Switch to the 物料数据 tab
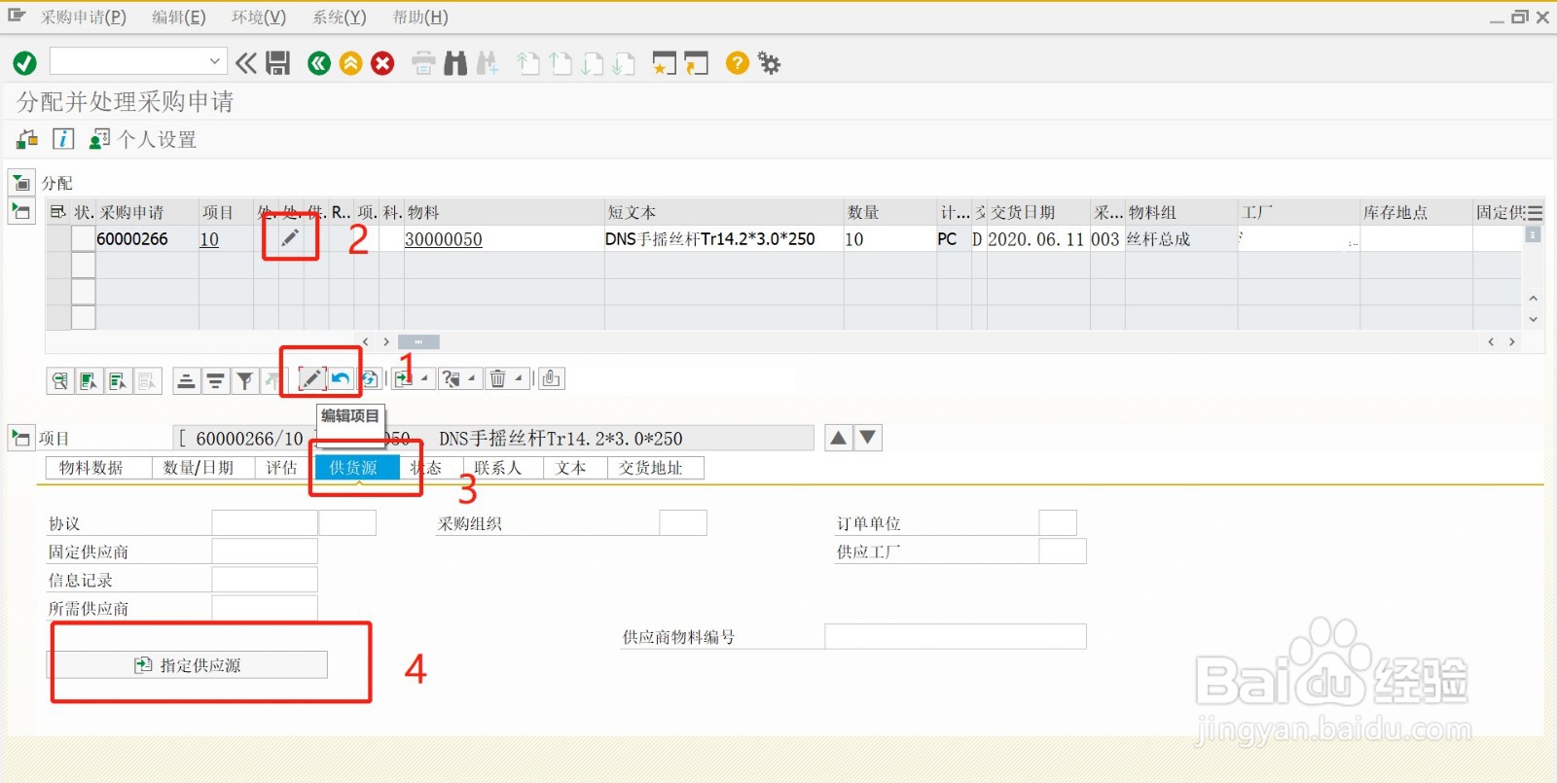Image resolution: width=1557 pixels, height=783 pixels. pos(99,468)
